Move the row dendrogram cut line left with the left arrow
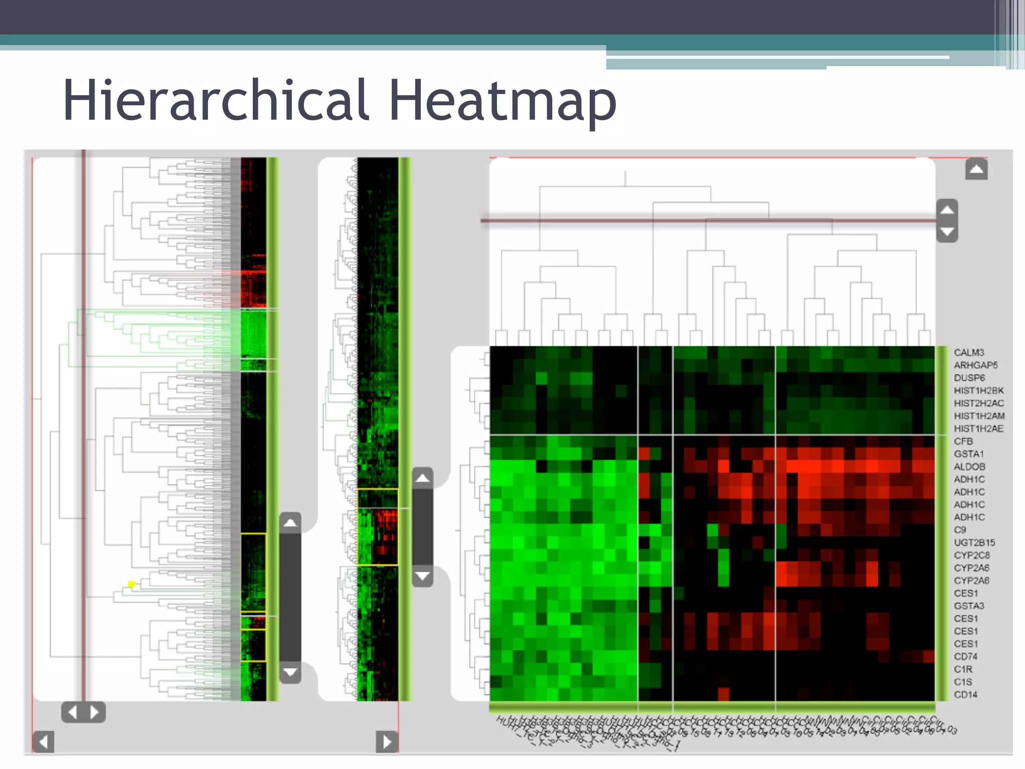This screenshot has height=769, width=1025. (73, 712)
